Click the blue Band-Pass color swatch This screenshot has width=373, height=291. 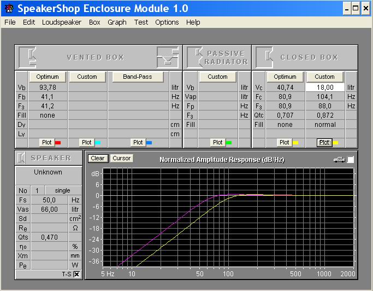(x=149, y=143)
